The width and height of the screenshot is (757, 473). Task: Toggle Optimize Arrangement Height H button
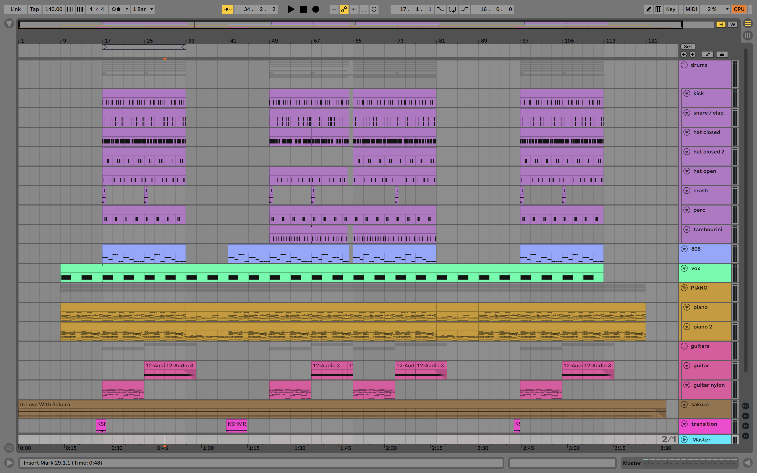721,24
